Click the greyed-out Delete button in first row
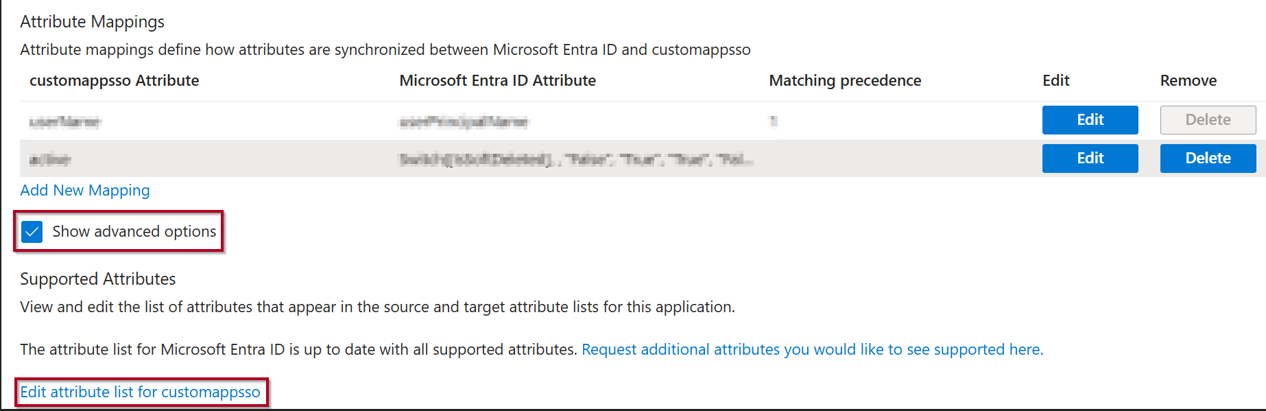Image resolution: width=1266 pixels, height=411 pixels. click(1208, 120)
